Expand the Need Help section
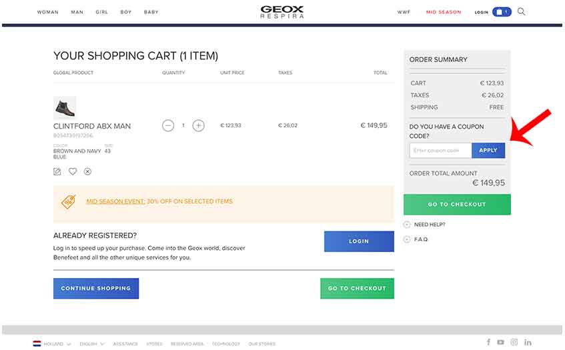The width and height of the screenshot is (565, 350). [x=424, y=224]
